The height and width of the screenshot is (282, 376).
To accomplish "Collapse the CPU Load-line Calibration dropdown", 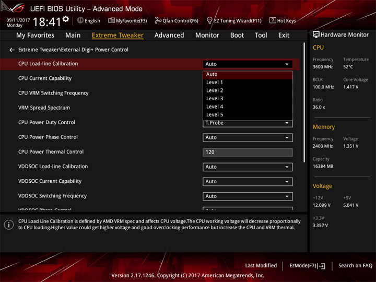I will (248, 64).
